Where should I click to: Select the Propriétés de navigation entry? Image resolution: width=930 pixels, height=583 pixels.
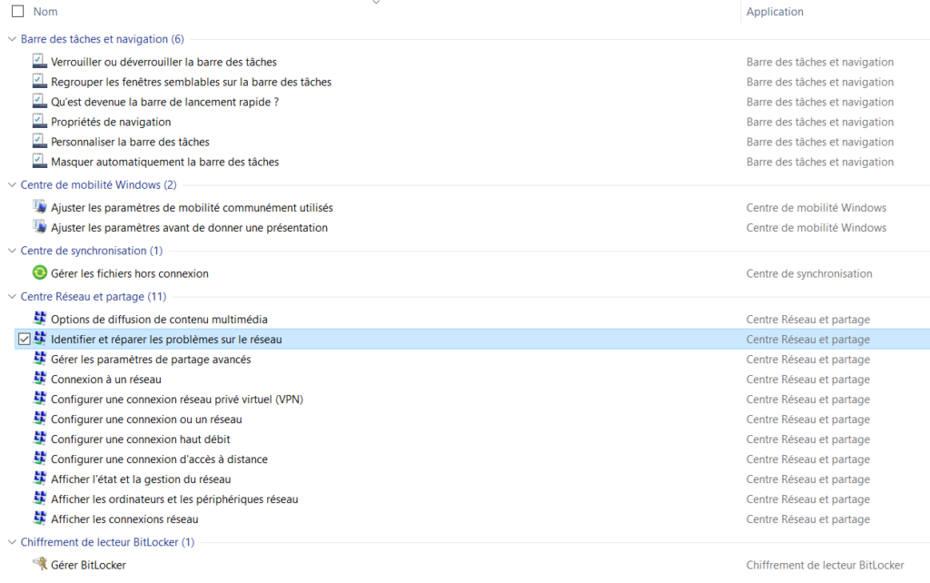point(111,122)
